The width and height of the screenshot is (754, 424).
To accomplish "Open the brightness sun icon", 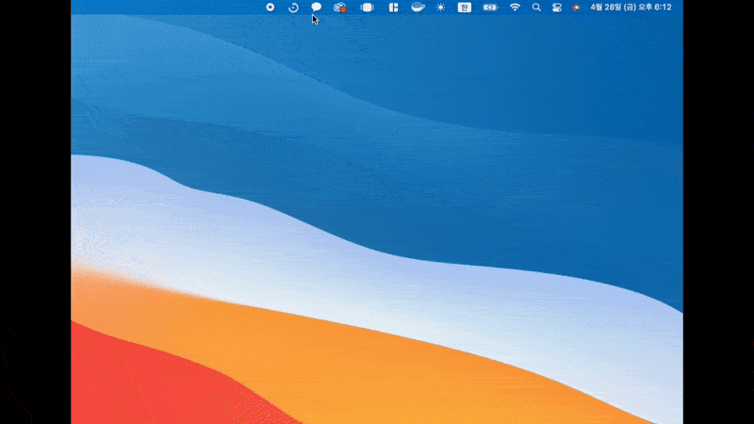I will coord(440,8).
